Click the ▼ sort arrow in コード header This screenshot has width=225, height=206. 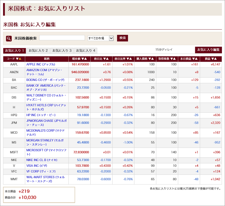pos(17,59)
